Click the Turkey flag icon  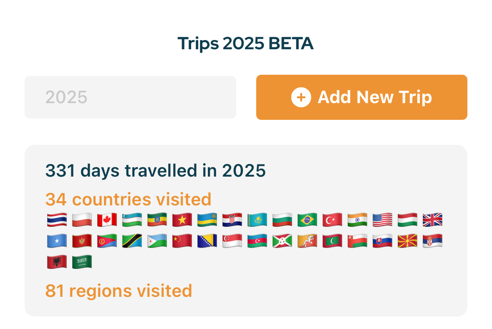click(x=333, y=220)
